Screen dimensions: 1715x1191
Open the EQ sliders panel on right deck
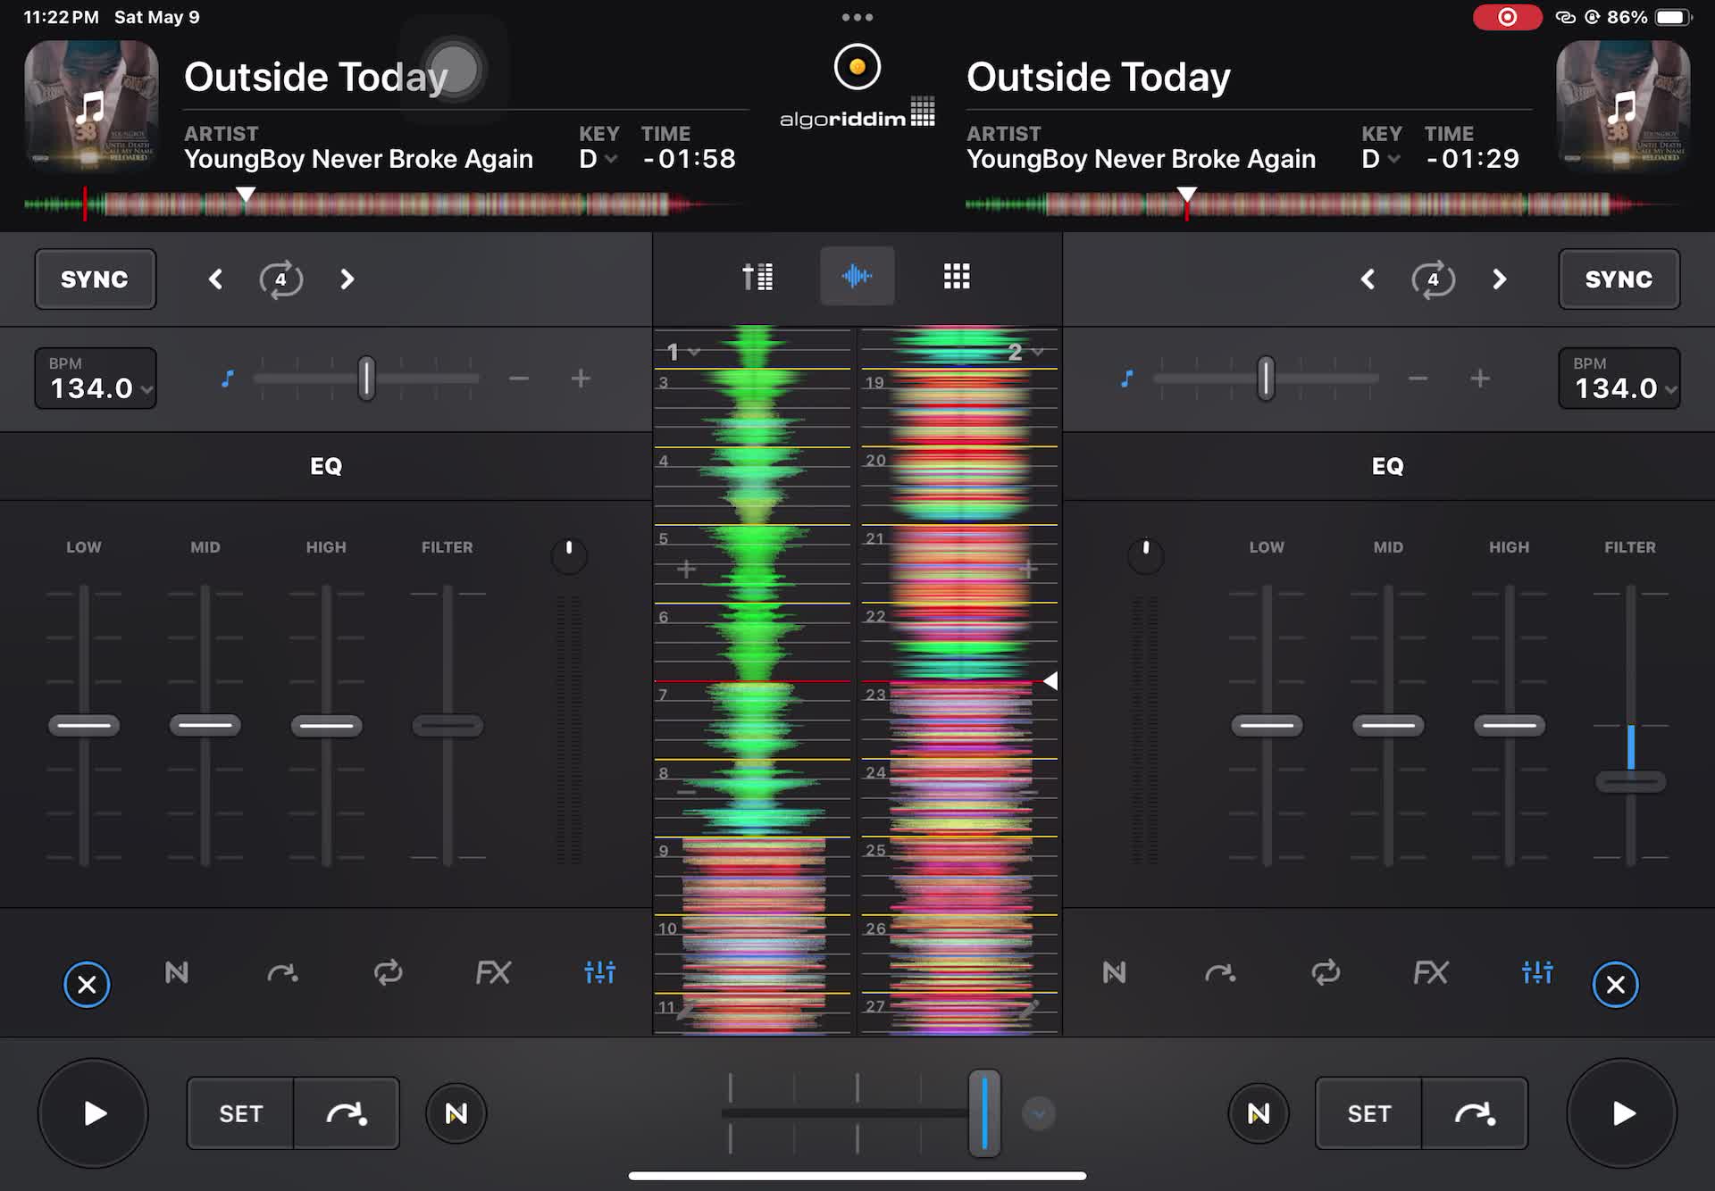(x=1537, y=972)
